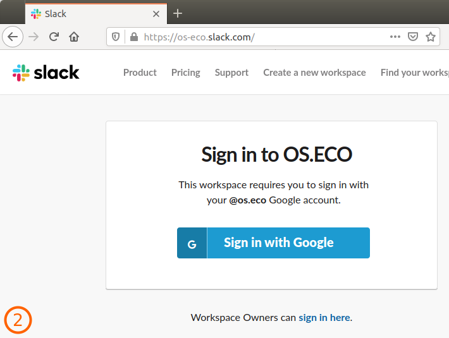Click the Slack logo in the header

point(46,73)
